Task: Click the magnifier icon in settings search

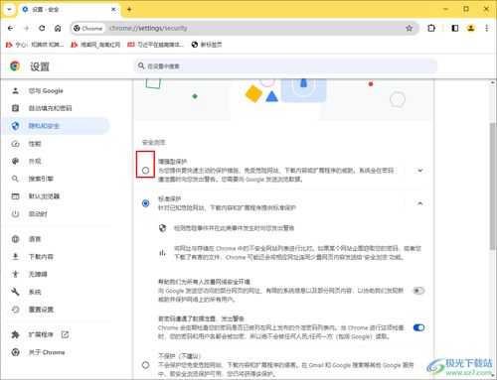Action: click(x=141, y=66)
